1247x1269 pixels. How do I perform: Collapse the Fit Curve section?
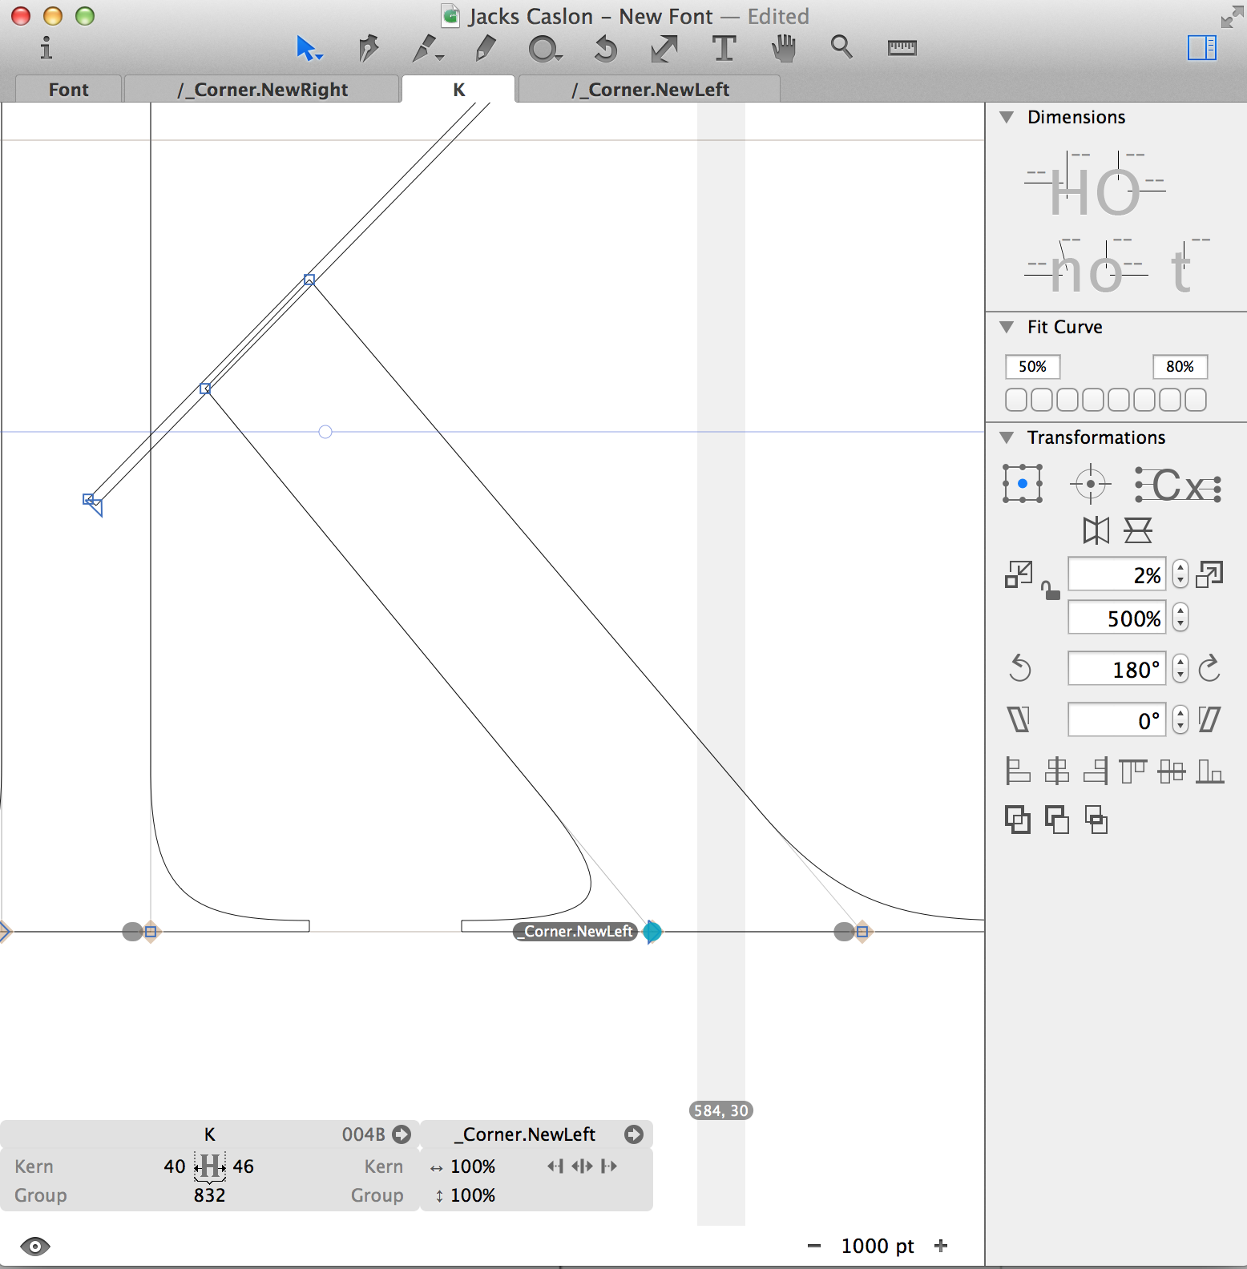tap(1007, 327)
